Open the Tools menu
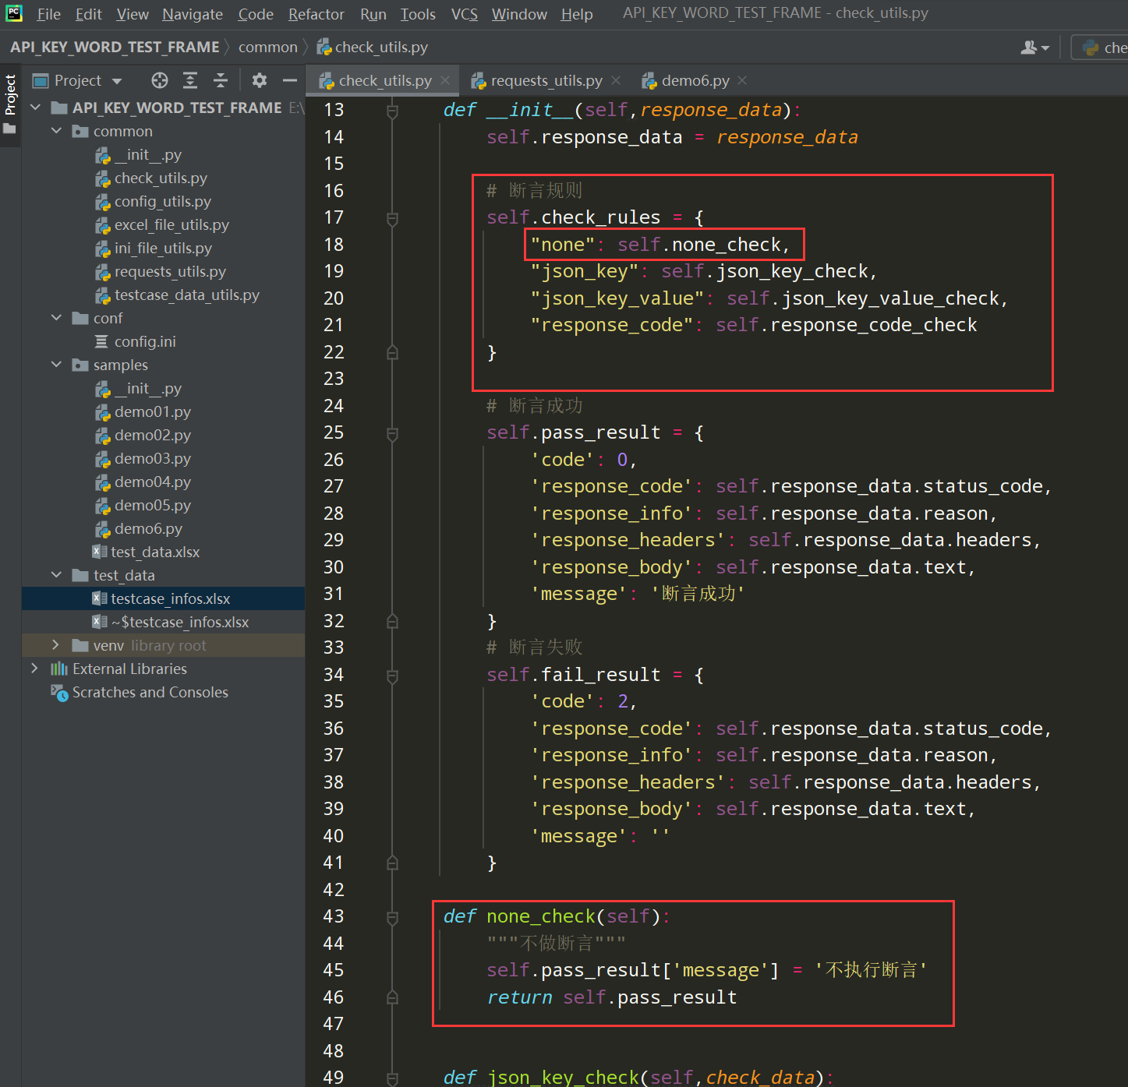 pyautogui.click(x=418, y=14)
